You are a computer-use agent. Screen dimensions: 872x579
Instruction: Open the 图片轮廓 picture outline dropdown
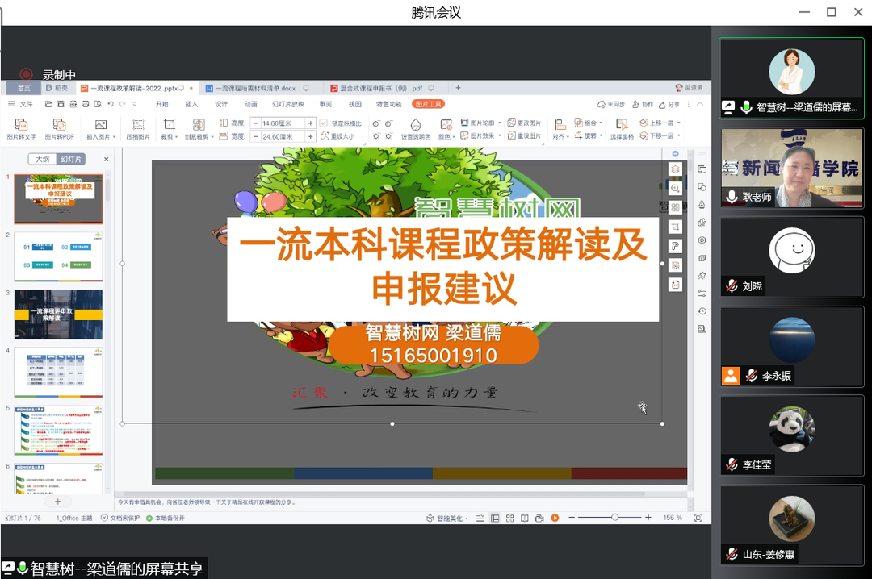click(481, 123)
